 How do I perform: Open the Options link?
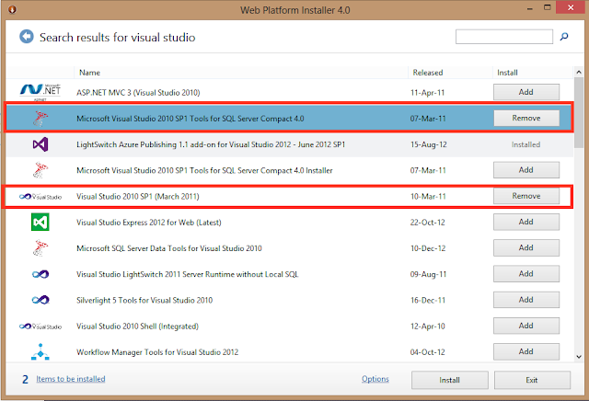375,379
